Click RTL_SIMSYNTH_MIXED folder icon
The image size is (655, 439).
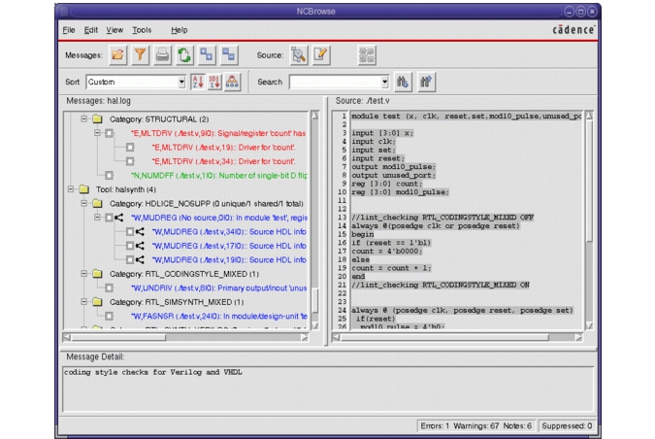click(97, 302)
